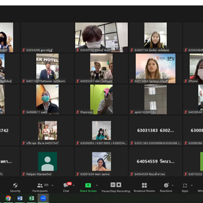The image size is (203, 203).
Task: Select Poparaya's green-background video tile
Action: click(x=101, y=99)
